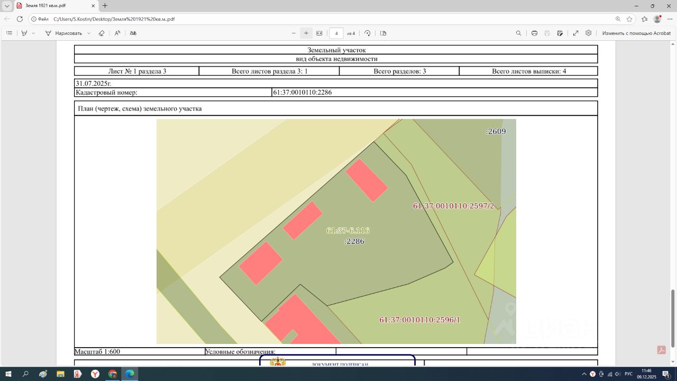Viewport: 677px width, 381px height.
Task: Select the eraser tool
Action: click(102, 33)
